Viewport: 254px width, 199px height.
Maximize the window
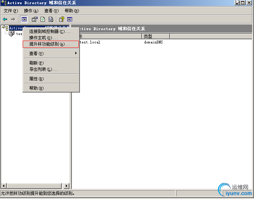coord(243,2)
